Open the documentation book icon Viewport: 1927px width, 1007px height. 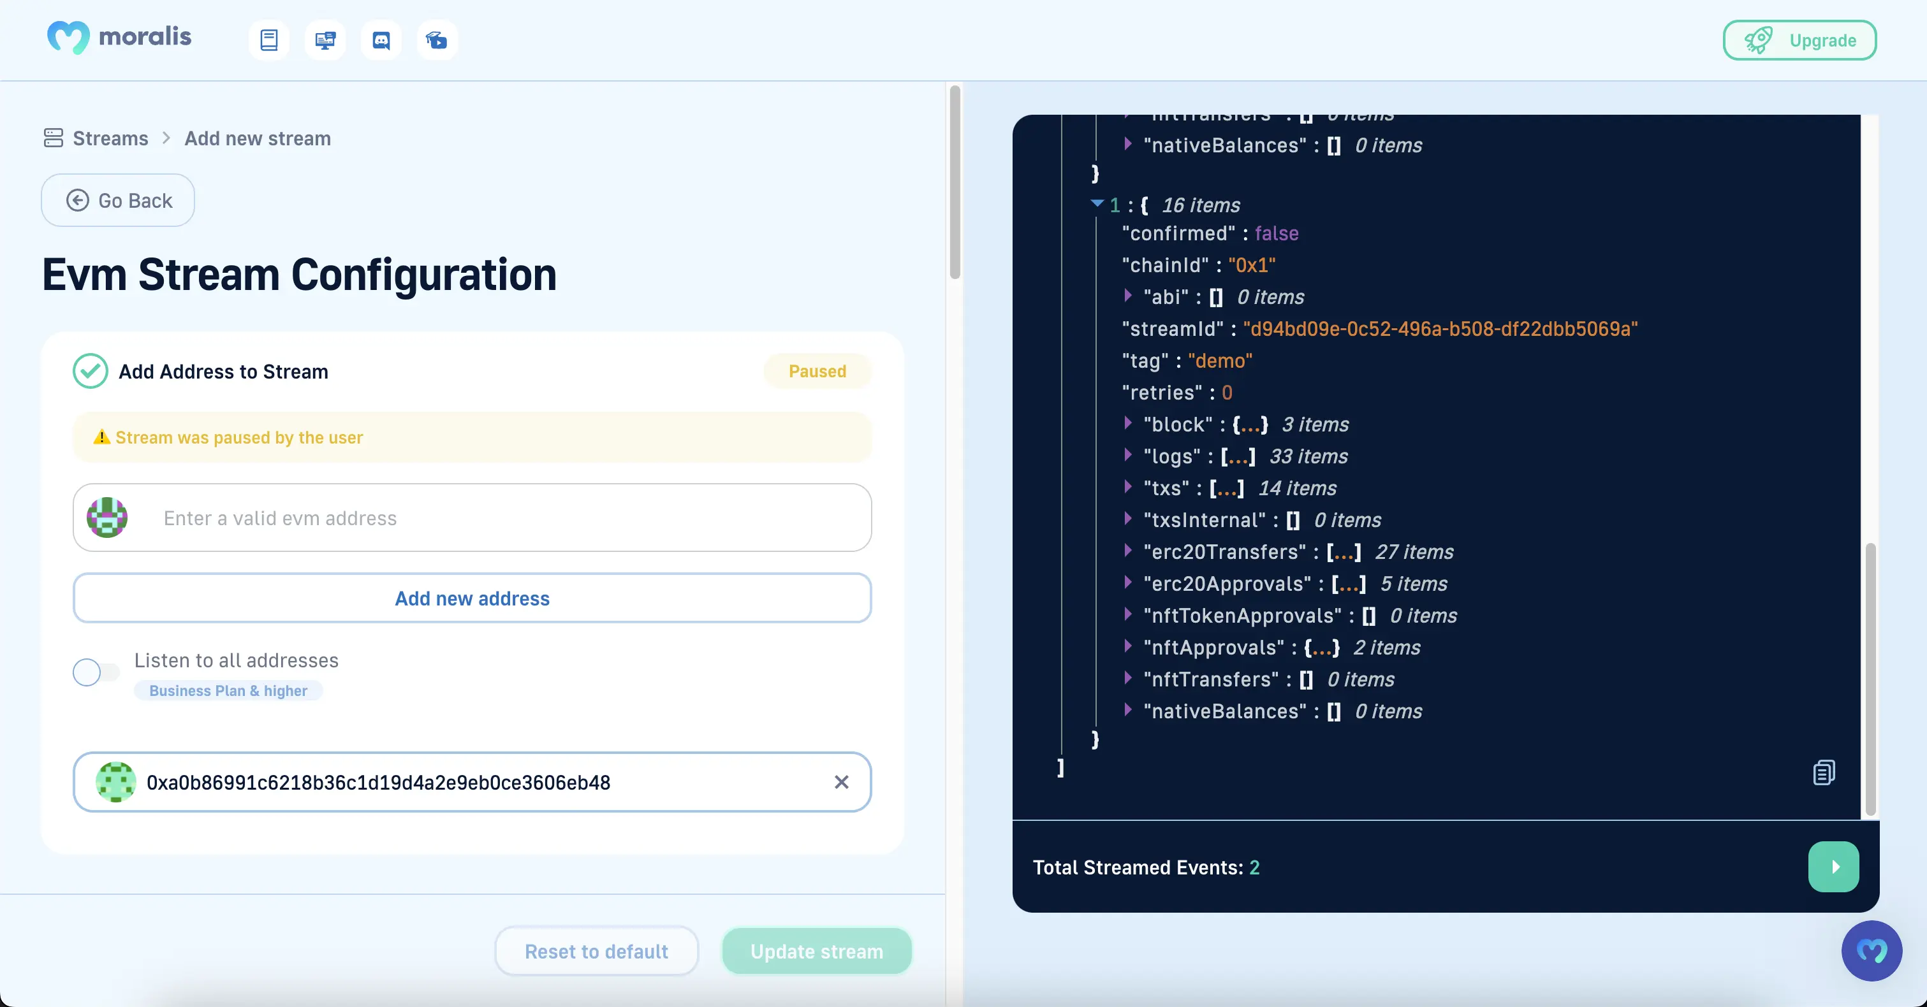pos(268,40)
